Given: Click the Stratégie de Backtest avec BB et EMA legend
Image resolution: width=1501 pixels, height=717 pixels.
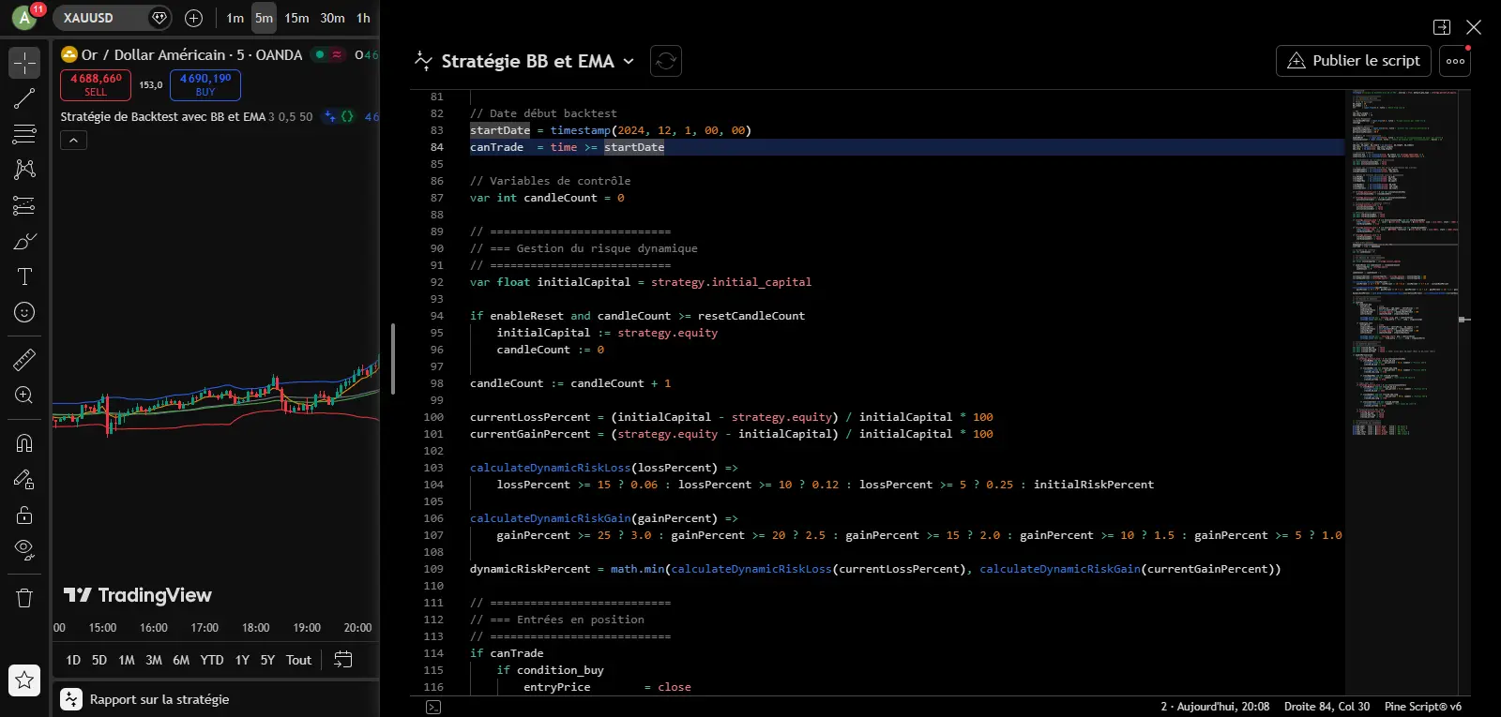Looking at the screenshot, I should (x=163, y=117).
